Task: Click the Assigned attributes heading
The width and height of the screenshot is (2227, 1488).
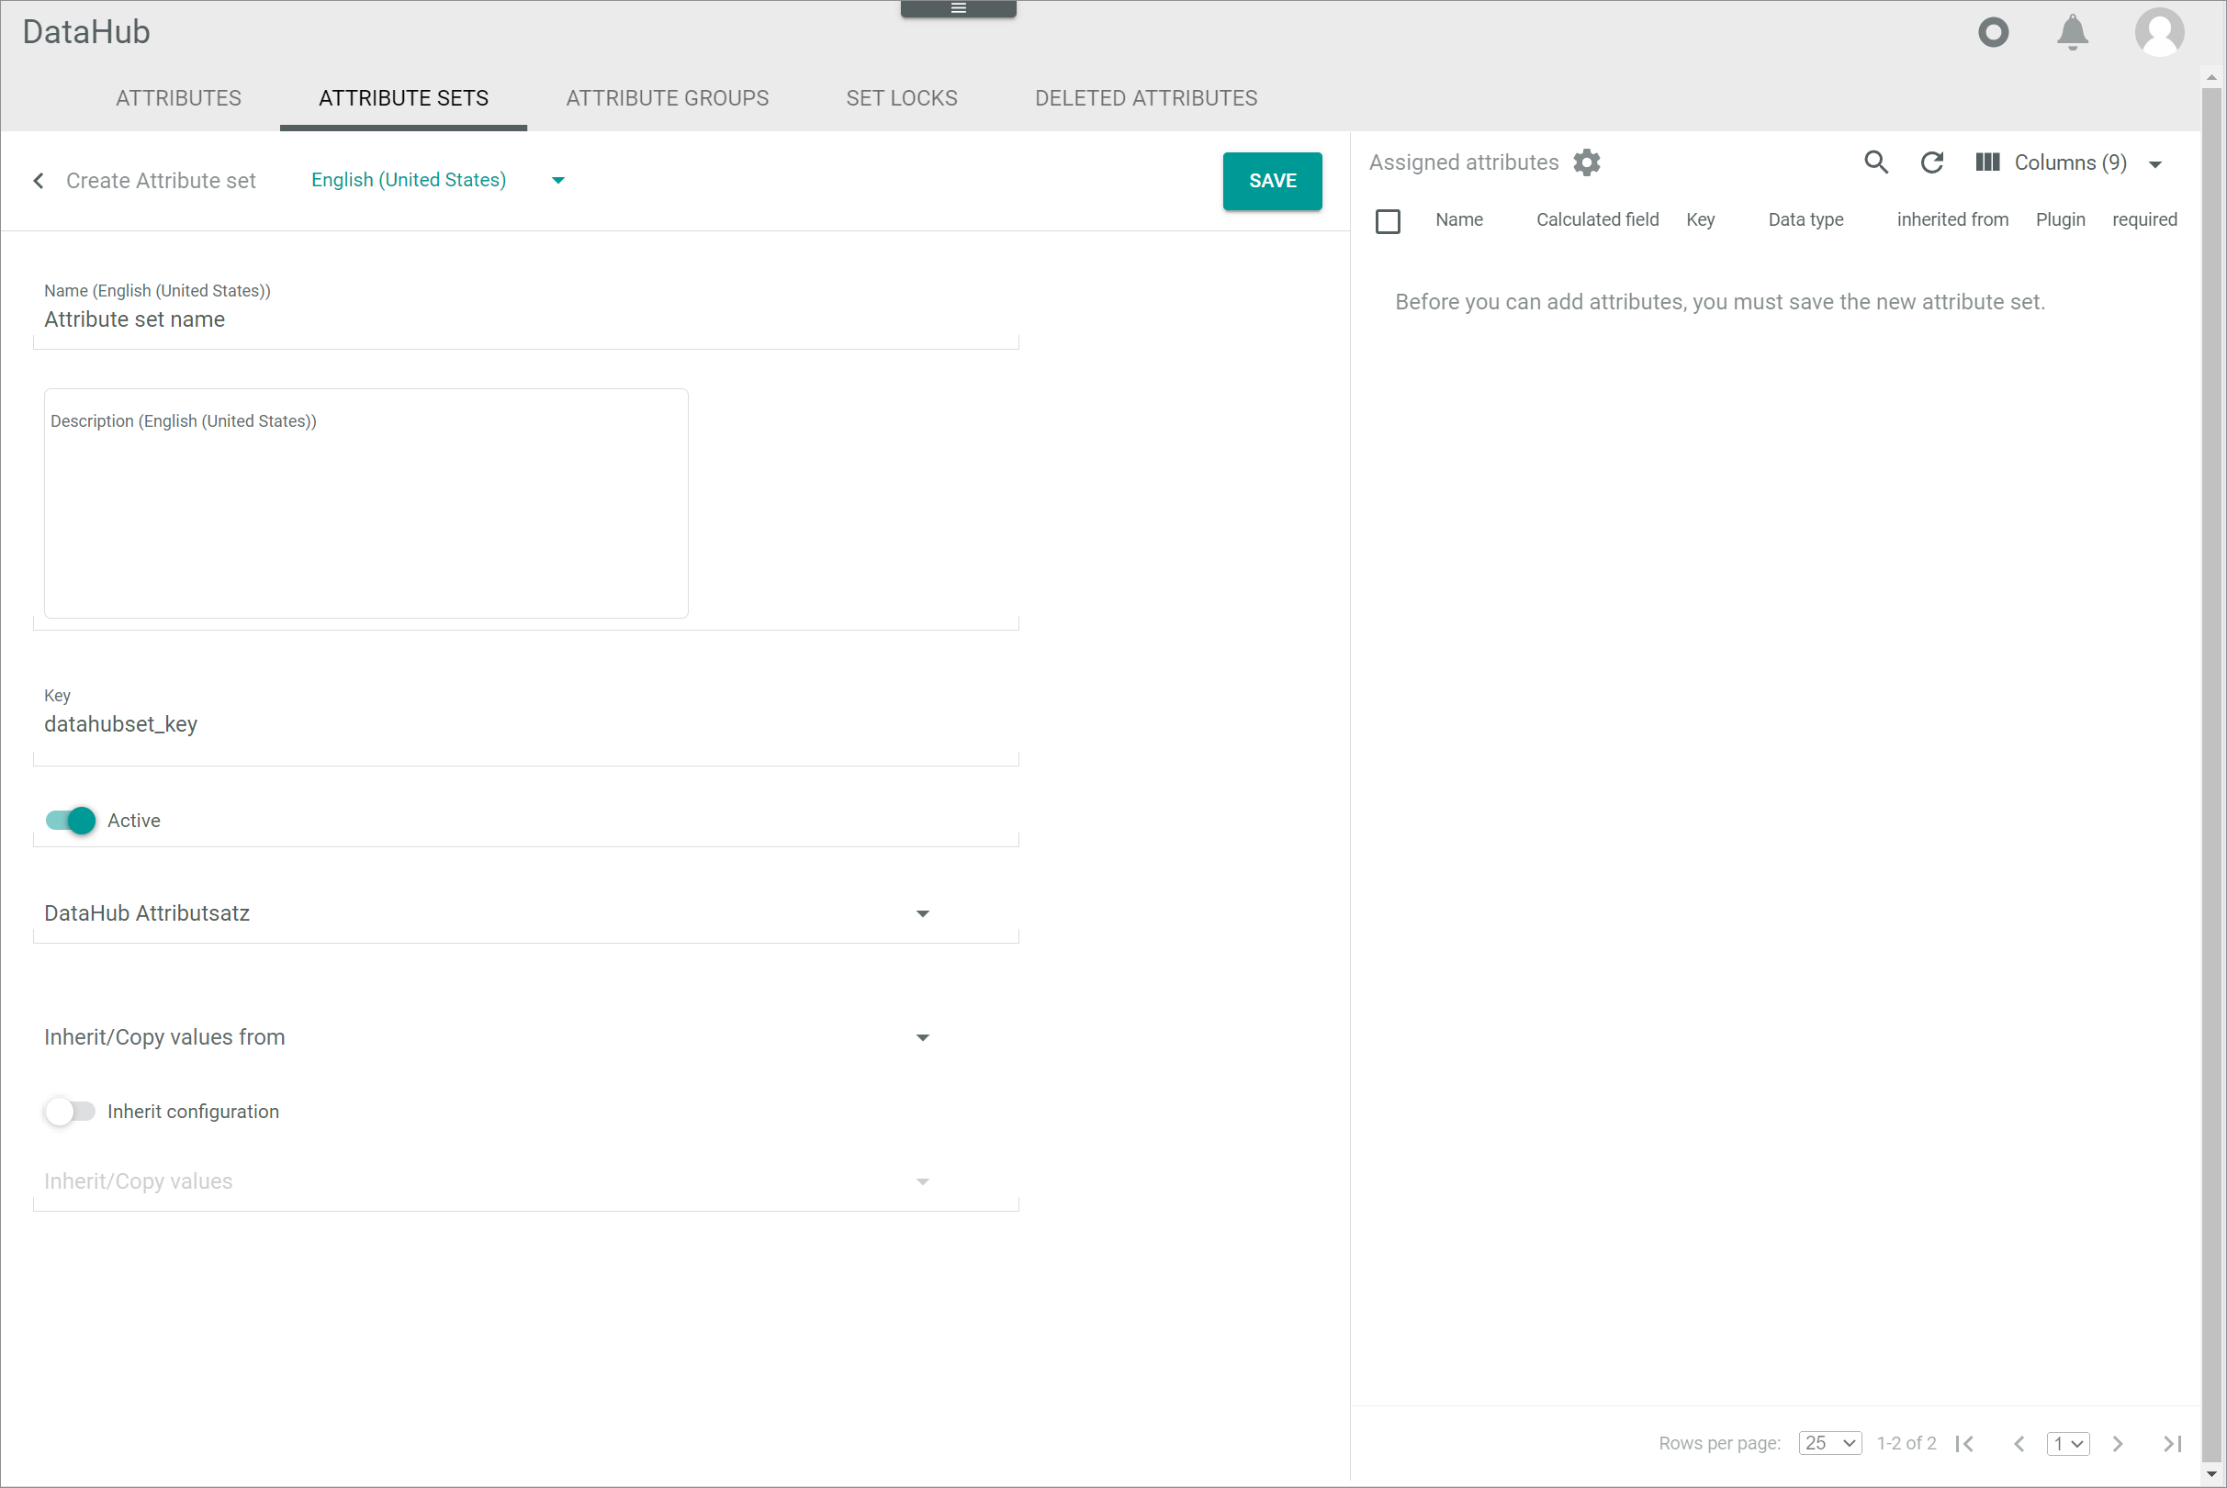Action: [x=1464, y=162]
